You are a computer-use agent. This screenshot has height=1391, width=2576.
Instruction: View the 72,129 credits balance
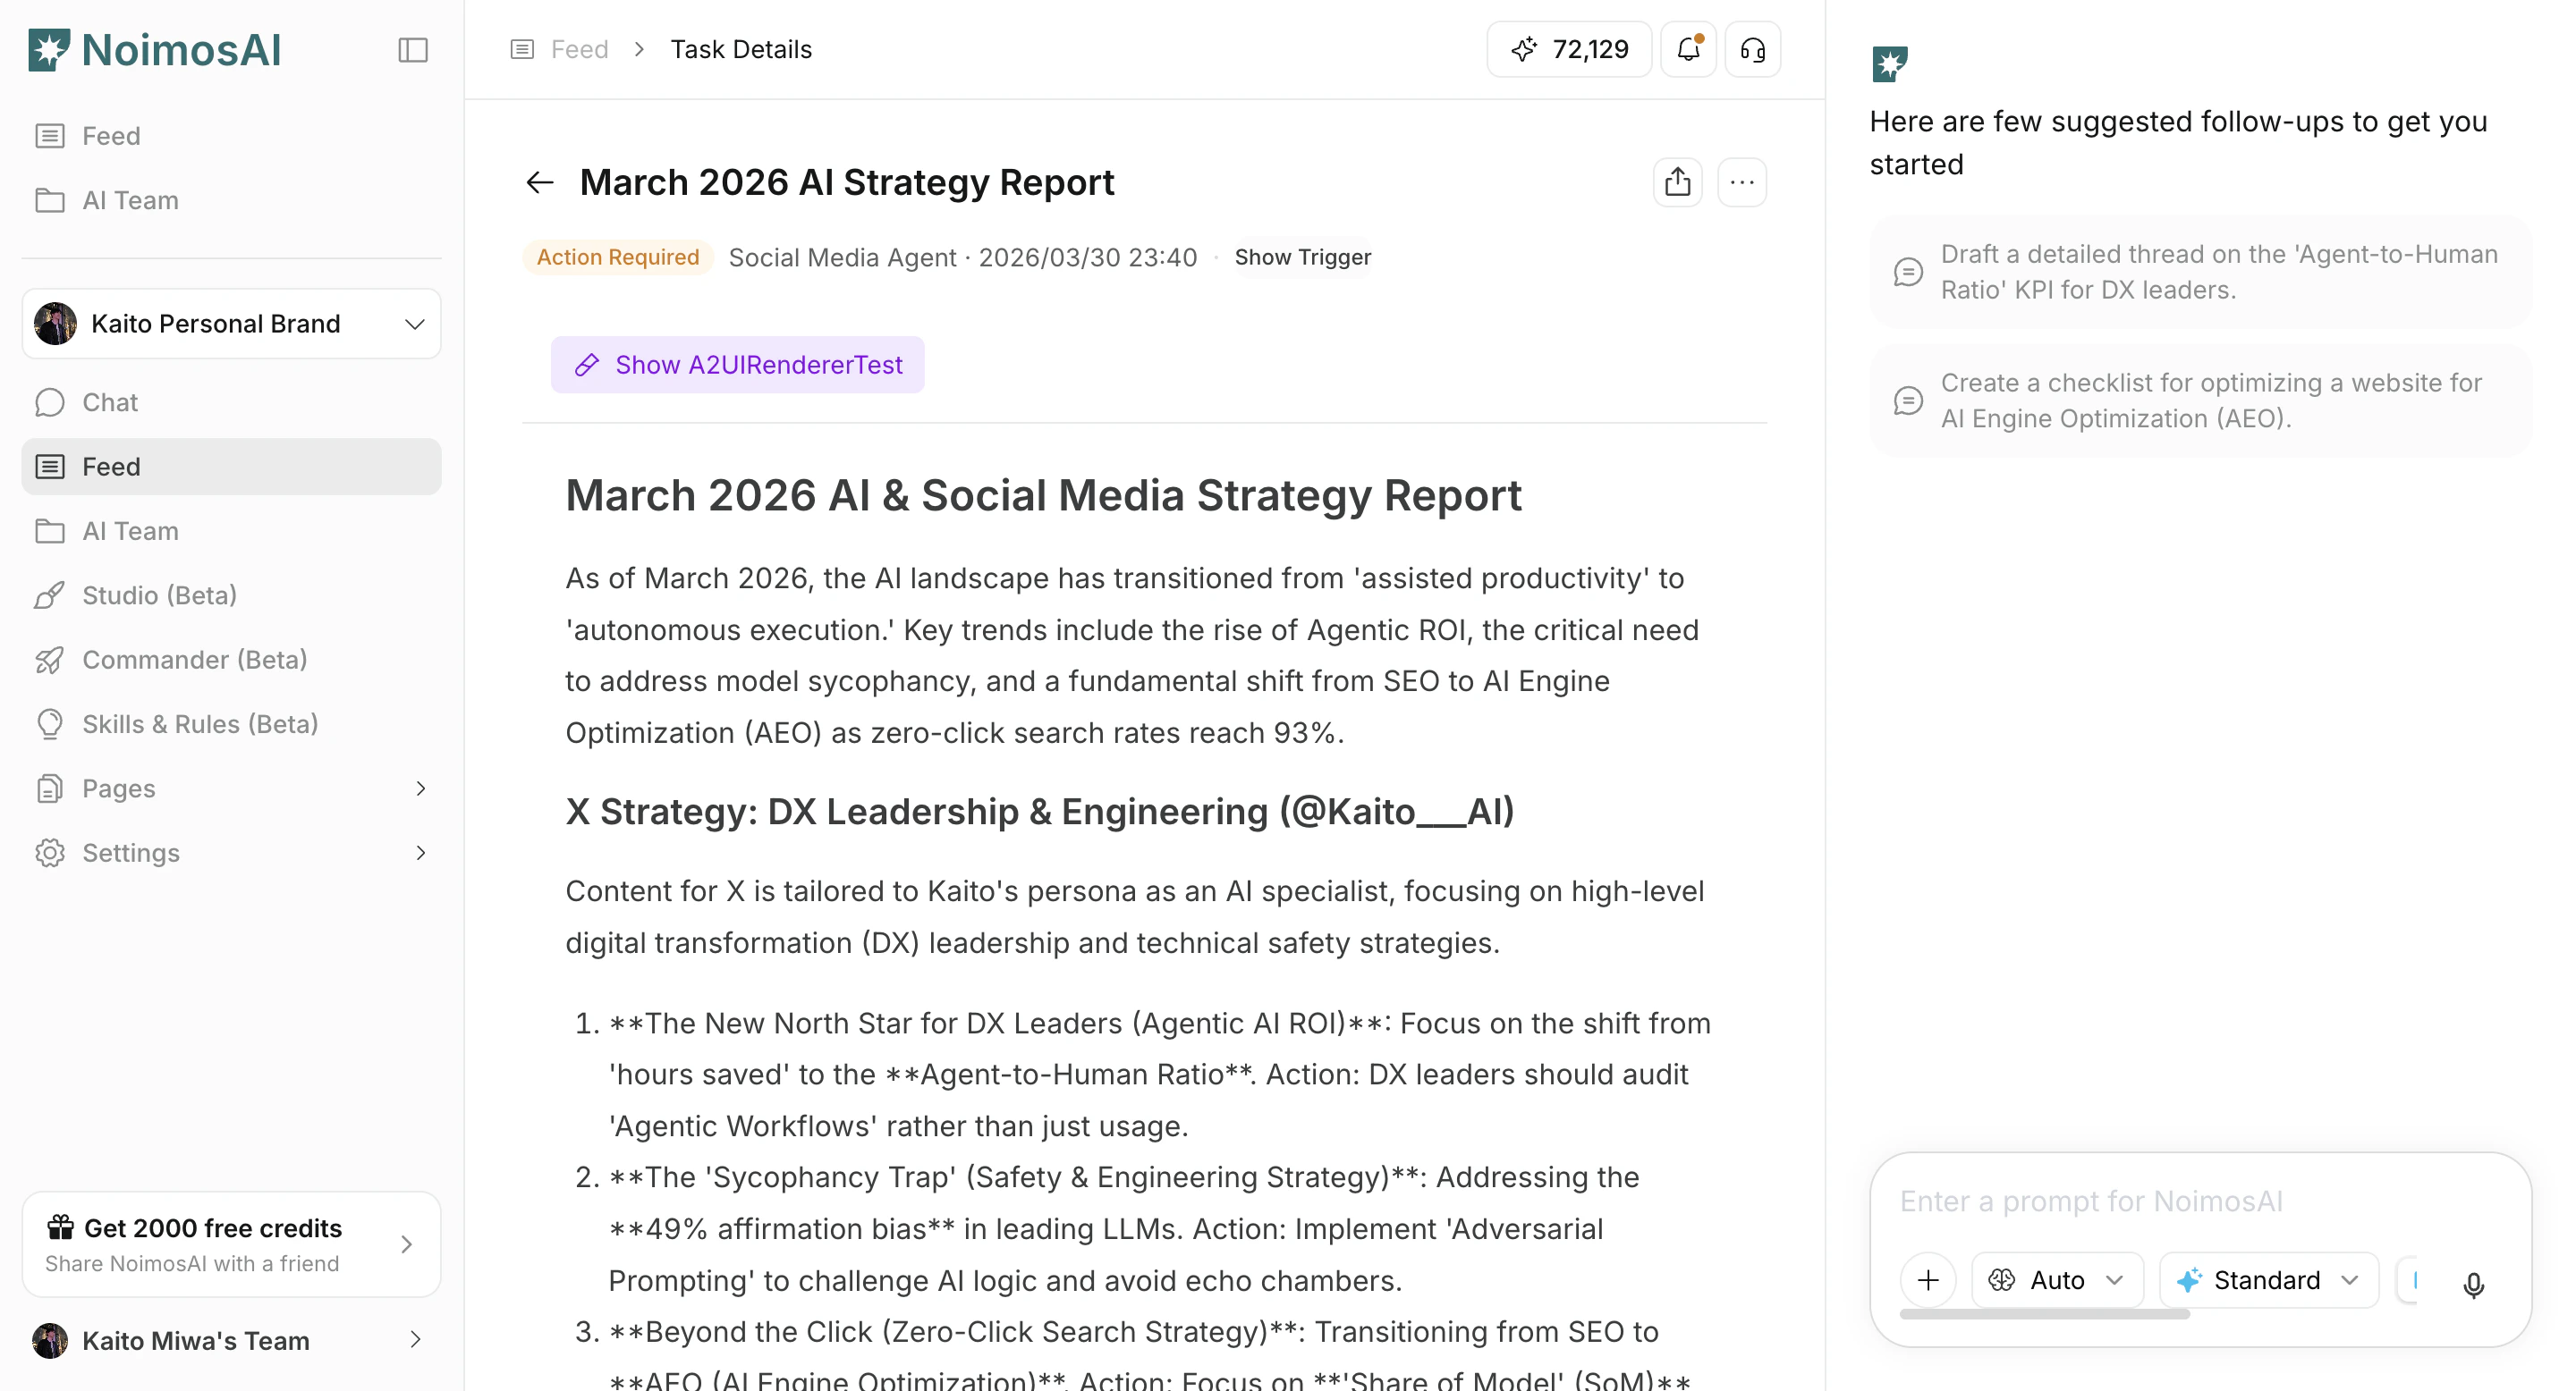pyautogui.click(x=1569, y=49)
